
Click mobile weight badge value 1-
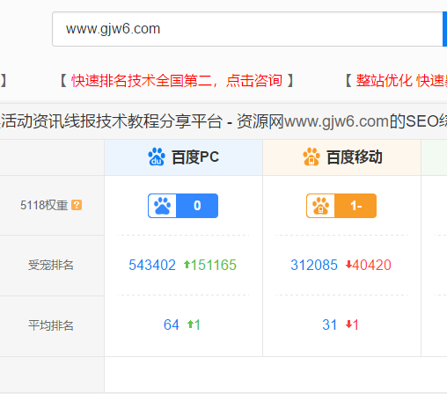click(x=355, y=206)
